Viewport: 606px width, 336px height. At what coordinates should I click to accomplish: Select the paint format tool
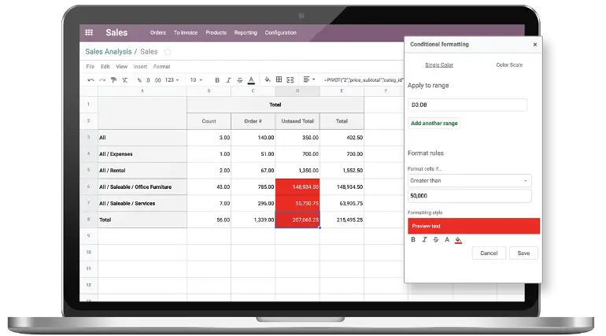(113, 80)
